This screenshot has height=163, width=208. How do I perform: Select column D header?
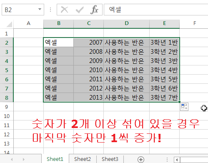127,23
